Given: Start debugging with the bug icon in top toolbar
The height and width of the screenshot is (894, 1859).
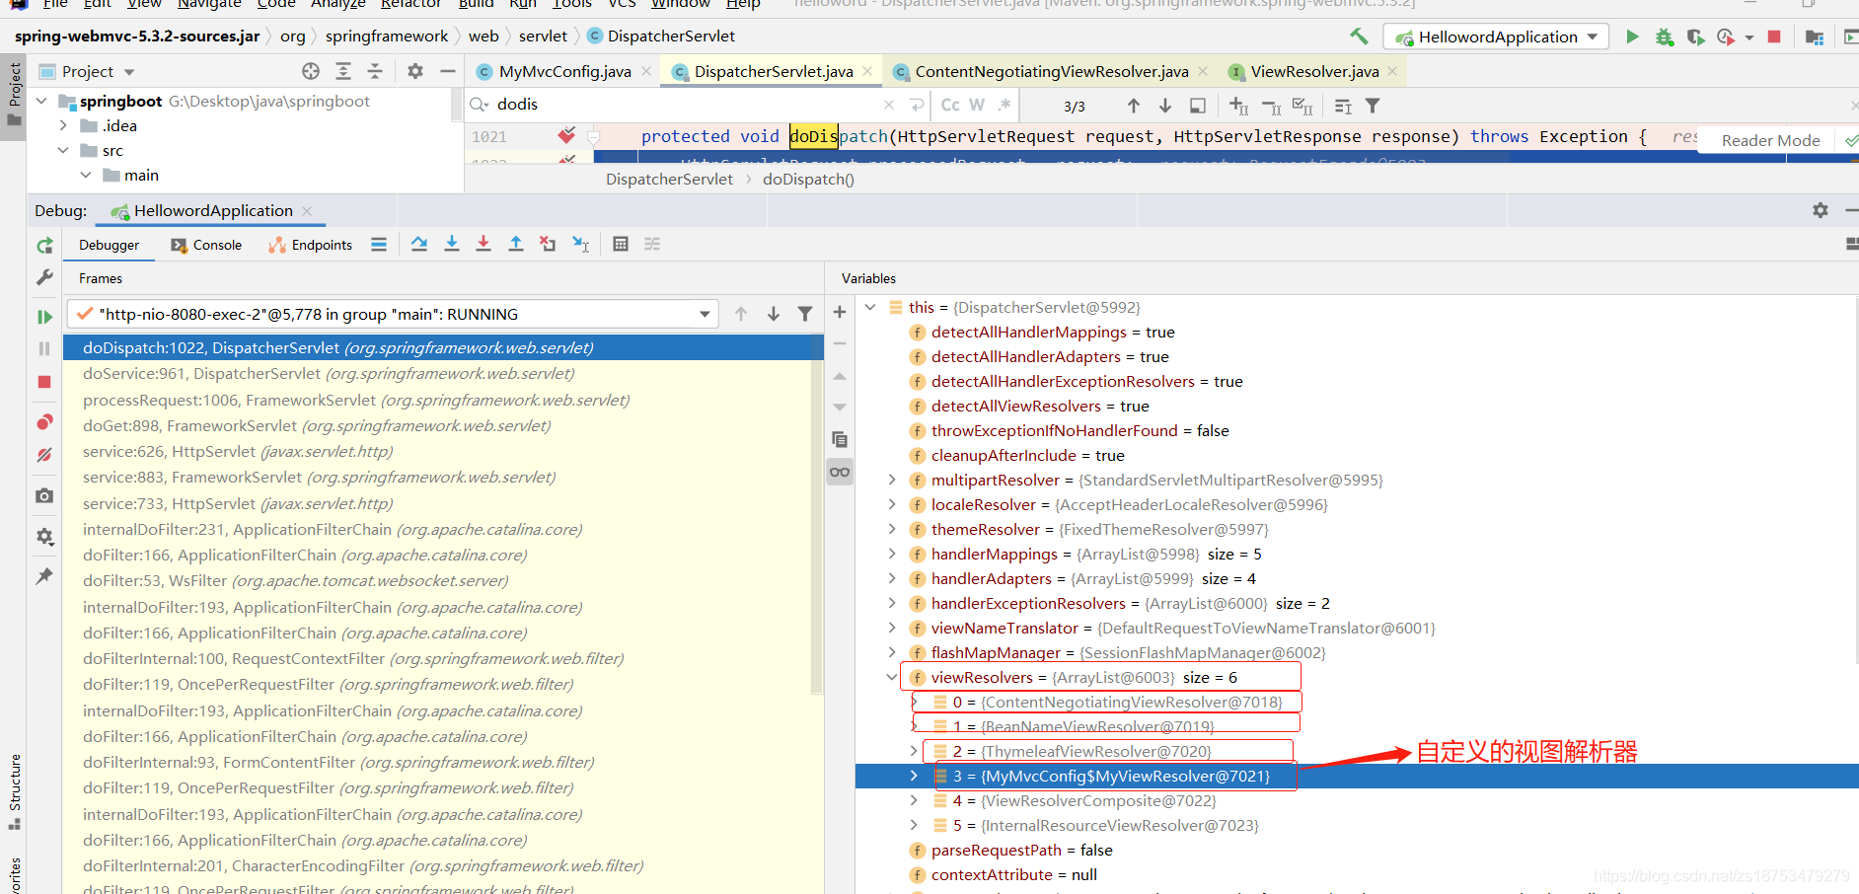Looking at the screenshot, I should click(x=1665, y=37).
